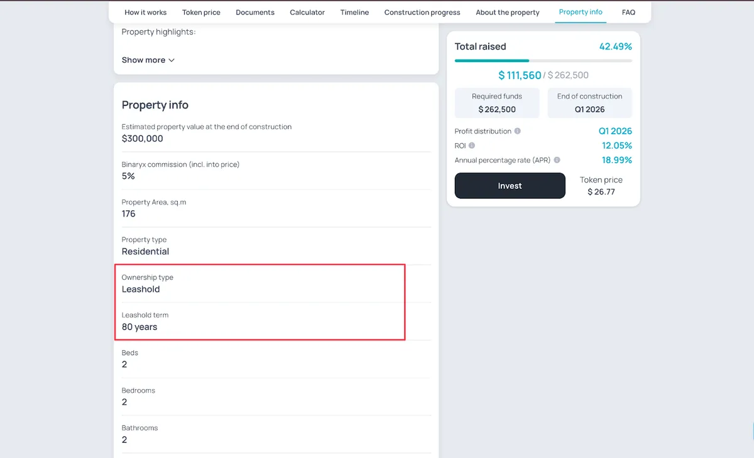The width and height of the screenshot is (754, 458).
Task: Click the Token price $26.77 value
Action: [x=601, y=191]
